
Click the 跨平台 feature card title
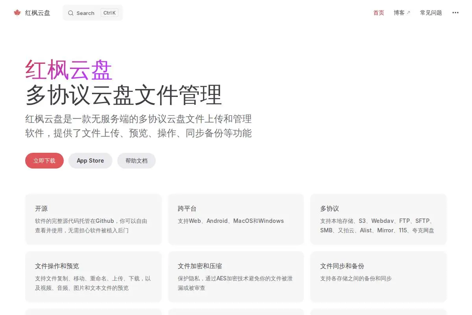pyautogui.click(x=187, y=209)
